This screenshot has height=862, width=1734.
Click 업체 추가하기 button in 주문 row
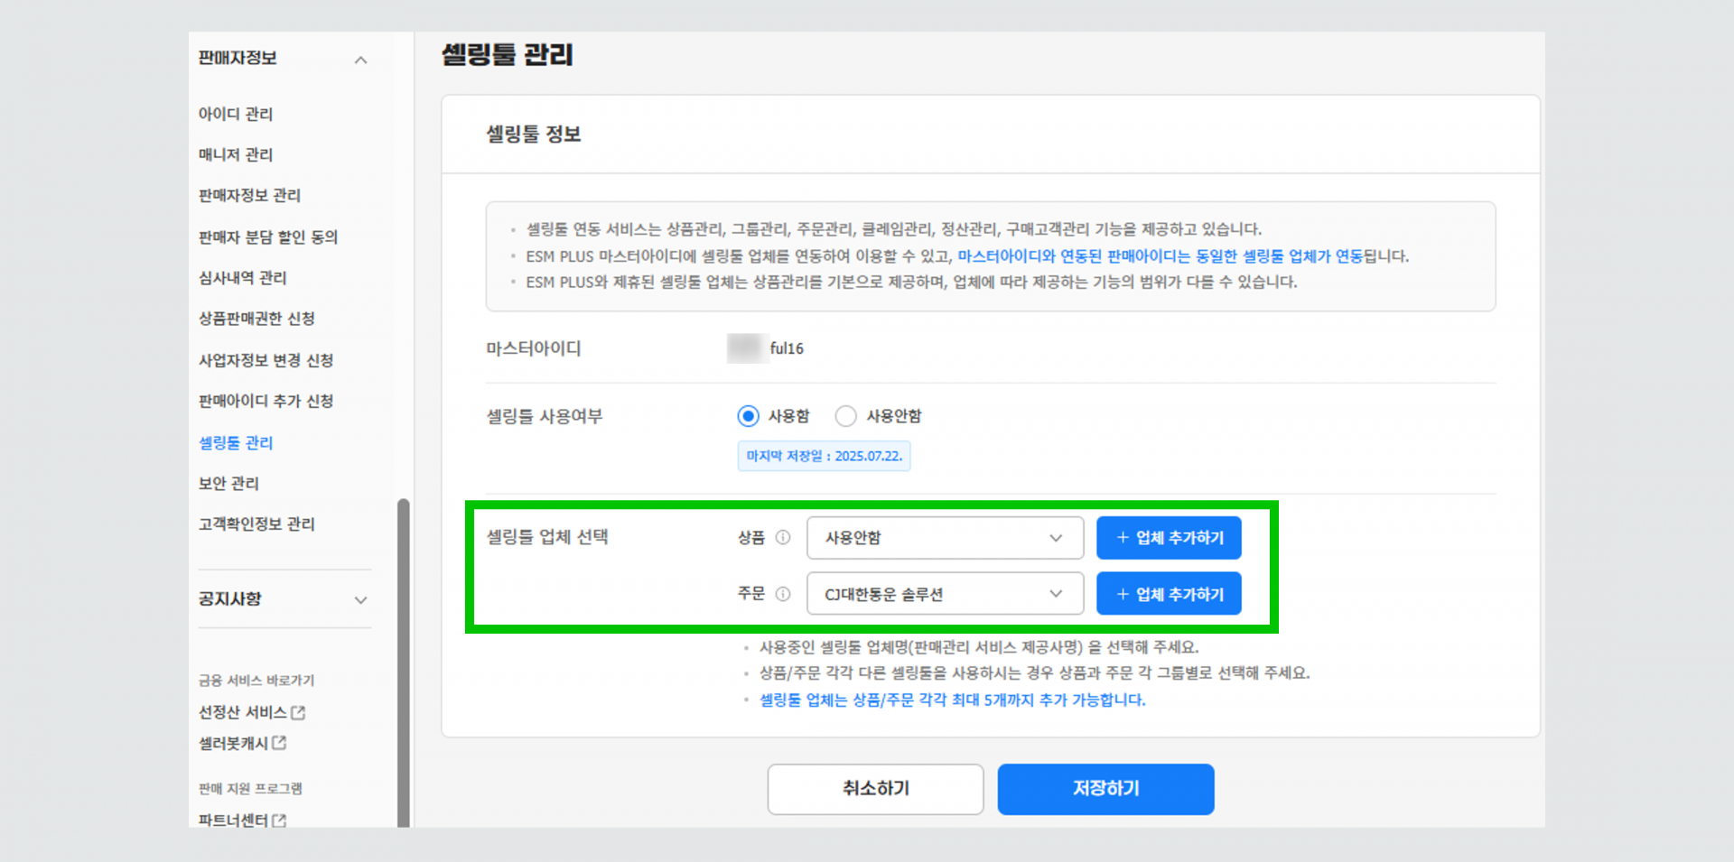[1169, 594]
